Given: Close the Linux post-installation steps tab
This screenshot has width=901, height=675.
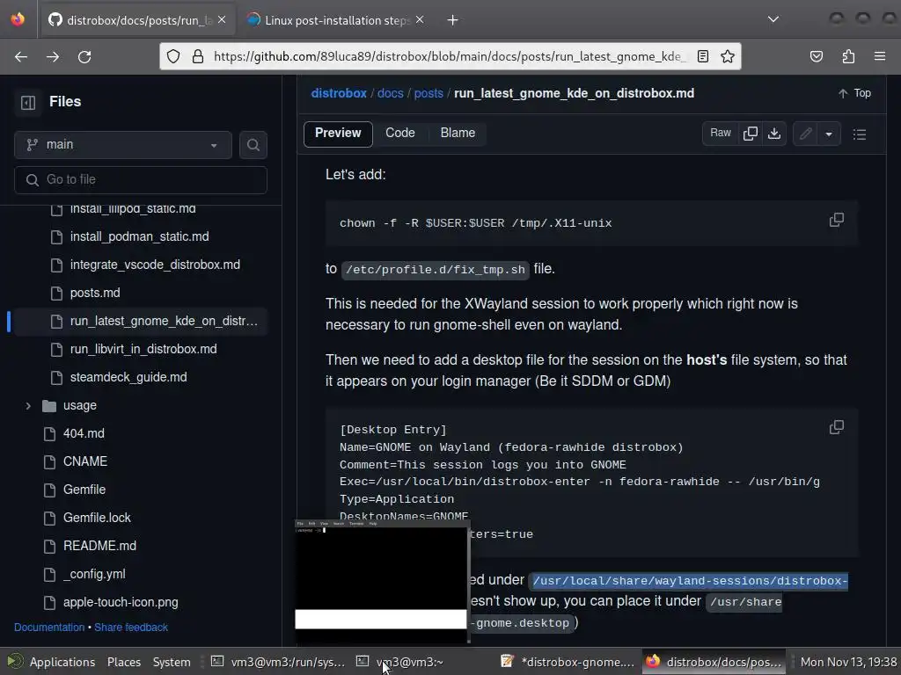Looking at the screenshot, I should (x=420, y=20).
